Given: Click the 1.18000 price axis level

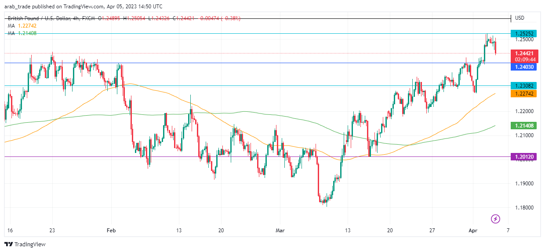Looking at the screenshot, I should coord(525,208).
